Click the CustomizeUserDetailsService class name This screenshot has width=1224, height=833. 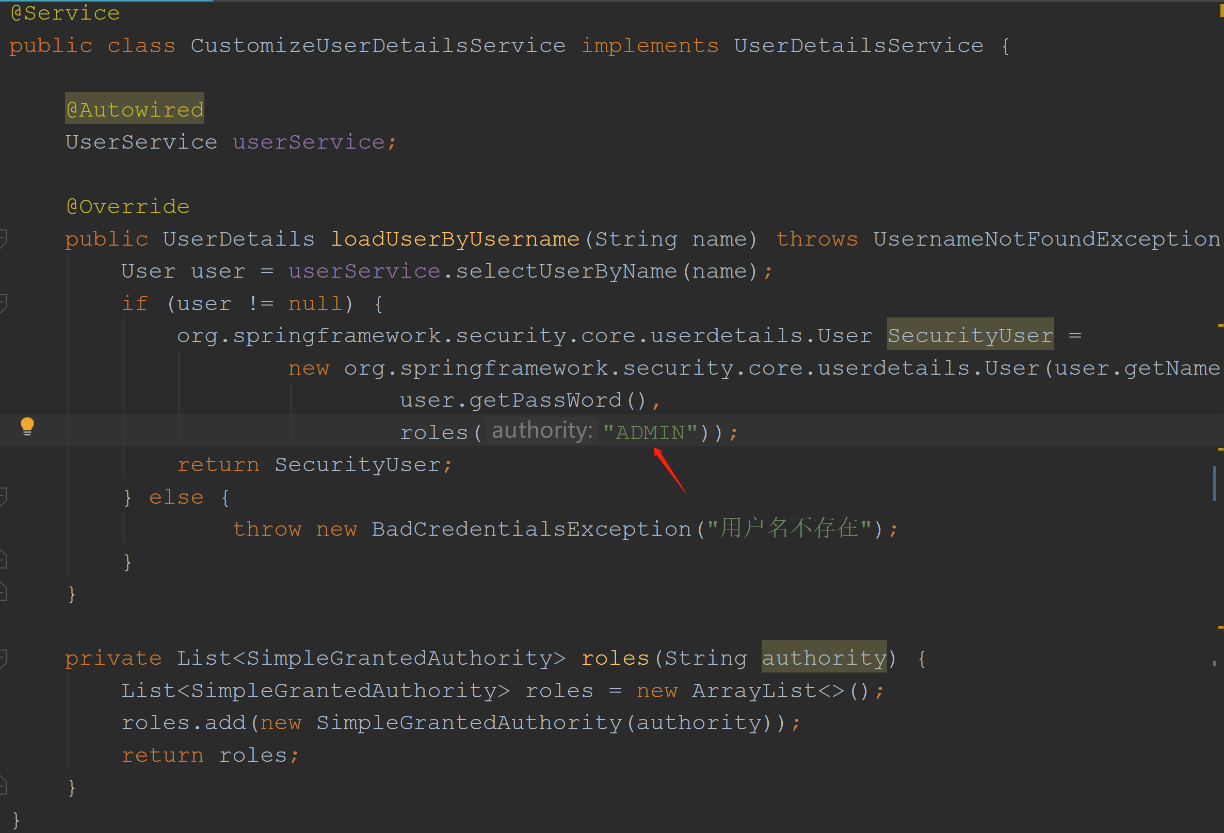point(378,46)
